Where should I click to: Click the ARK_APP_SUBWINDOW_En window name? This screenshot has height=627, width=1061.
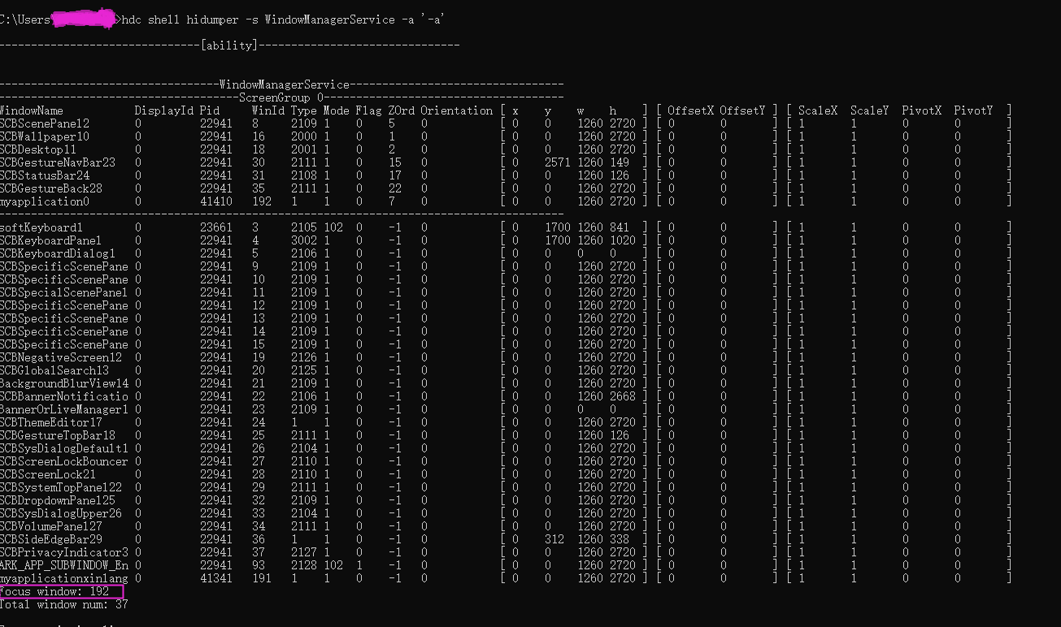64,565
